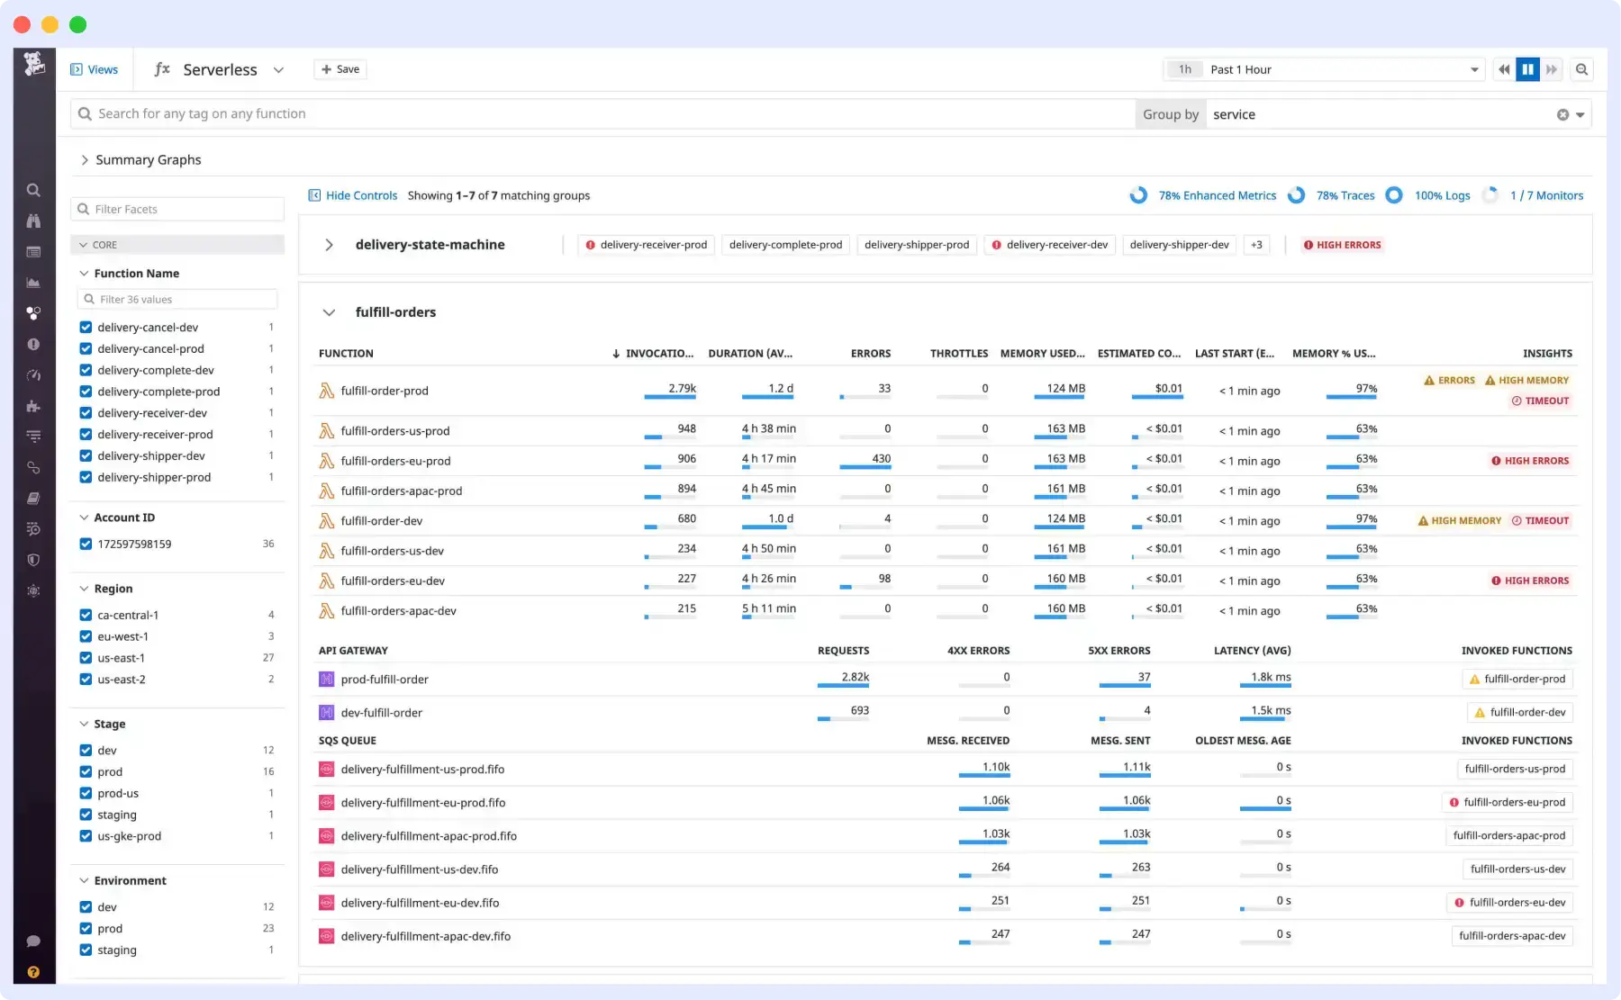This screenshot has width=1621, height=1000.
Task: Click the SQS icon beside delivery-fulfillment-us-prod.fifo
Action: (x=326, y=770)
